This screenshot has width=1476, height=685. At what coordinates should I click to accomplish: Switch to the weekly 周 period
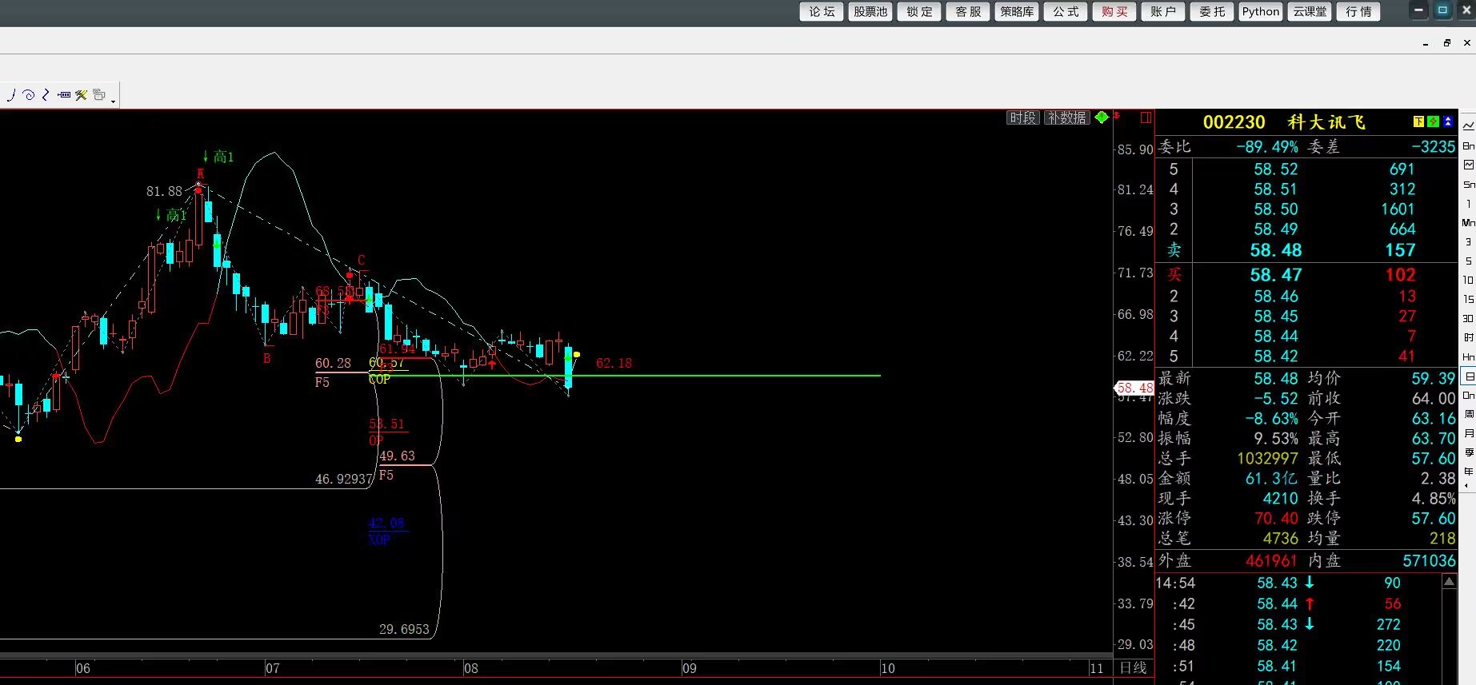1469,414
